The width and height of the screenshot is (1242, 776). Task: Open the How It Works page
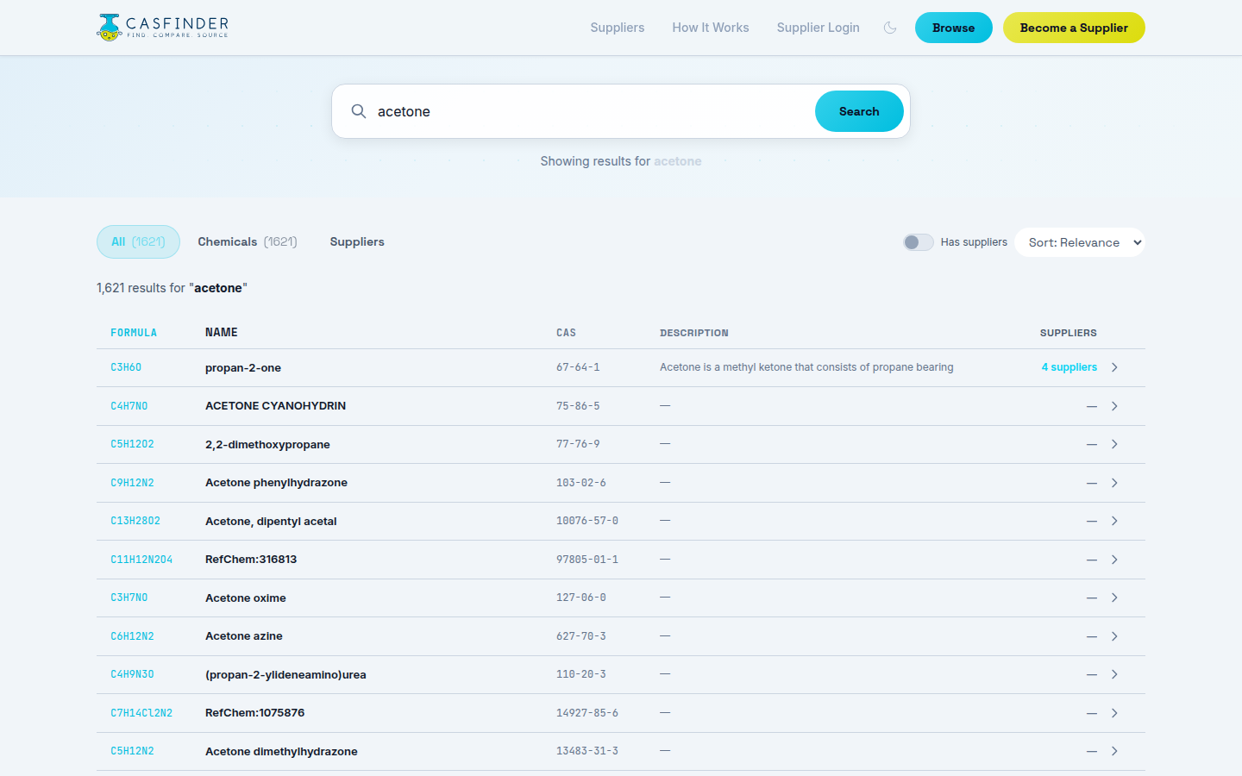(710, 28)
